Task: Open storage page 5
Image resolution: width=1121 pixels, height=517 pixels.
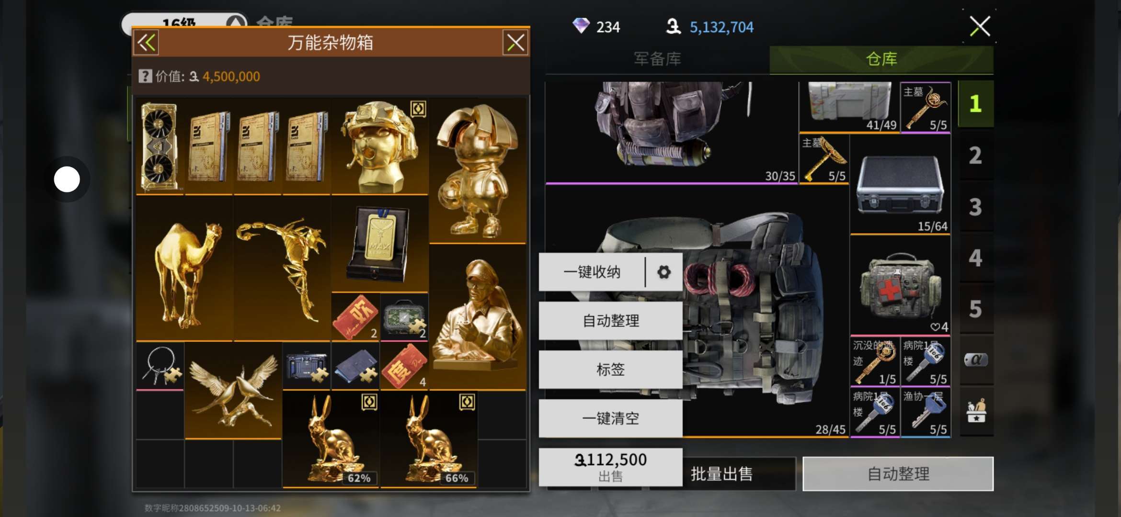Action: (976, 309)
